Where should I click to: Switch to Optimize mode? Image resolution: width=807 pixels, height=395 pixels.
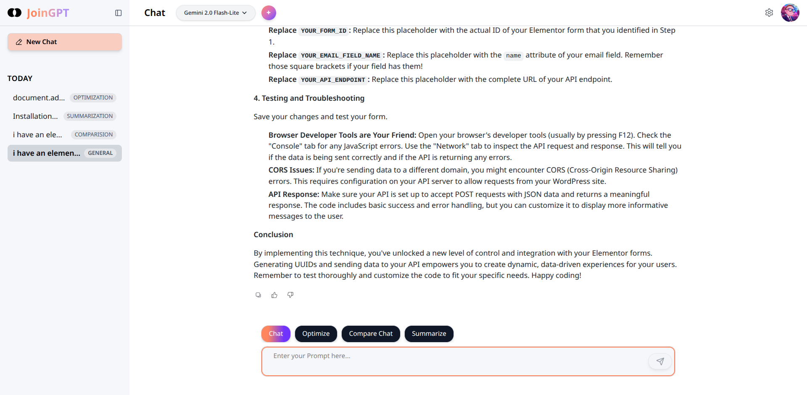pyautogui.click(x=316, y=334)
